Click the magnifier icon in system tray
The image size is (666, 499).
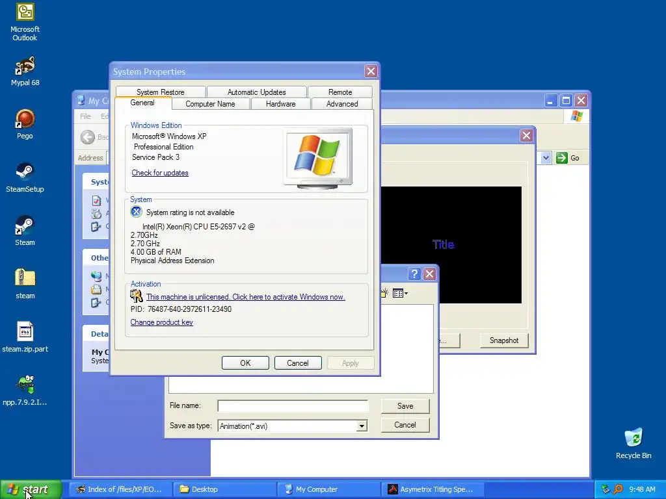coord(618,489)
